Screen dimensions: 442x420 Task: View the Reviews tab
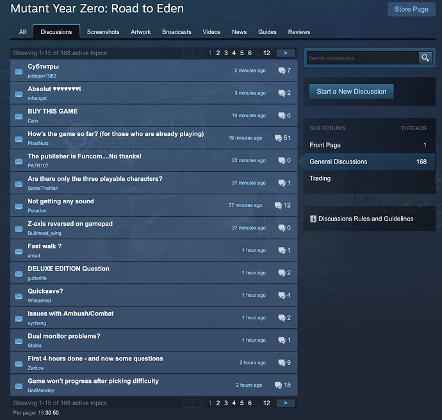[x=299, y=32]
